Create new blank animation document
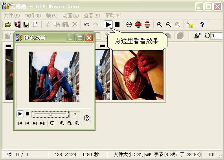The width and height of the screenshot is (224, 160). tap(35, 25)
